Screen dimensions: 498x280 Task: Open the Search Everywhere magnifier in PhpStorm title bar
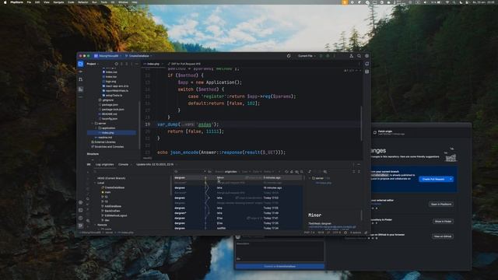click(x=359, y=56)
